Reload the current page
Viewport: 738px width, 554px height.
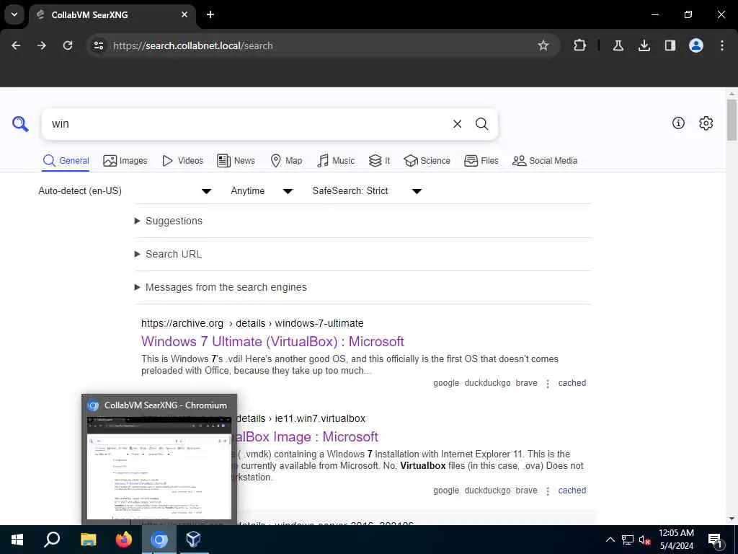[x=68, y=45]
